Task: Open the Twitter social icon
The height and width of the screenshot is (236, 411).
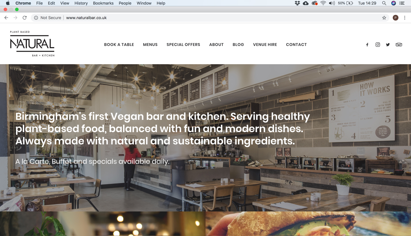Action: 388,45
